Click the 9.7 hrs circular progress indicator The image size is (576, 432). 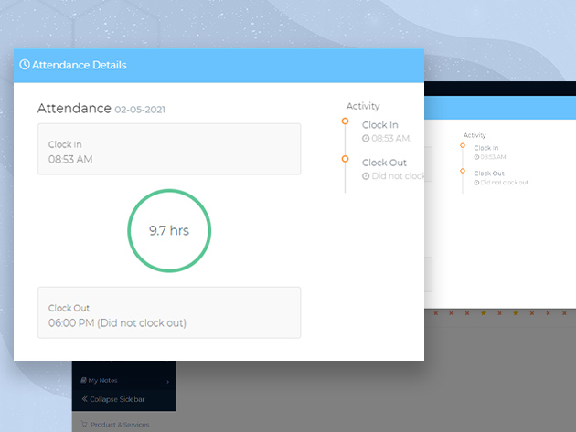(169, 230)
